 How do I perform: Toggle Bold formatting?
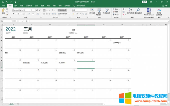(x=13, y=14)
